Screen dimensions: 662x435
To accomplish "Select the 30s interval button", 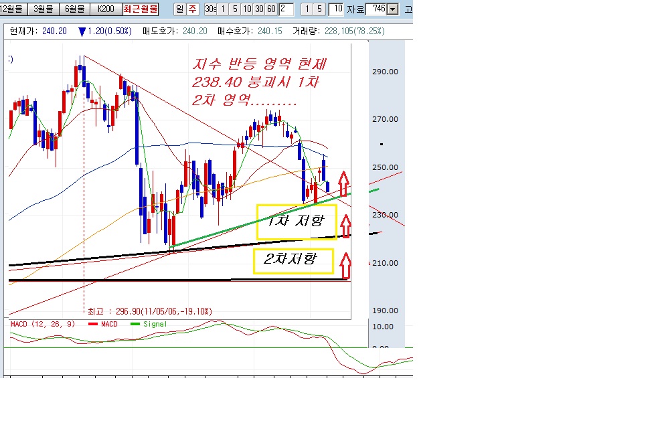I will 211,9.
